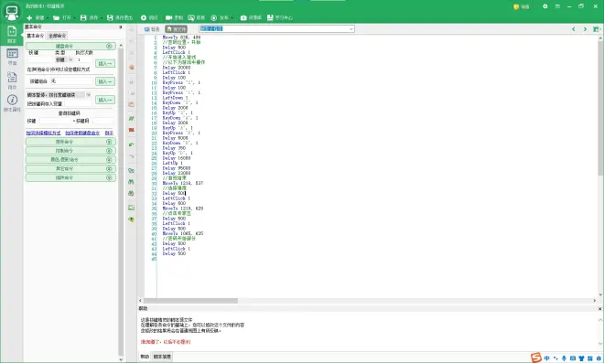Open the 如何选择模拟方式 link
The image size is (604, 363).
pos(43,133)
